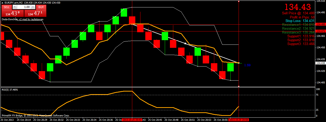Decrease trade volume with down arrow
Screen dimensions: 326x122
pyautogui.click(x=15, y=7)
